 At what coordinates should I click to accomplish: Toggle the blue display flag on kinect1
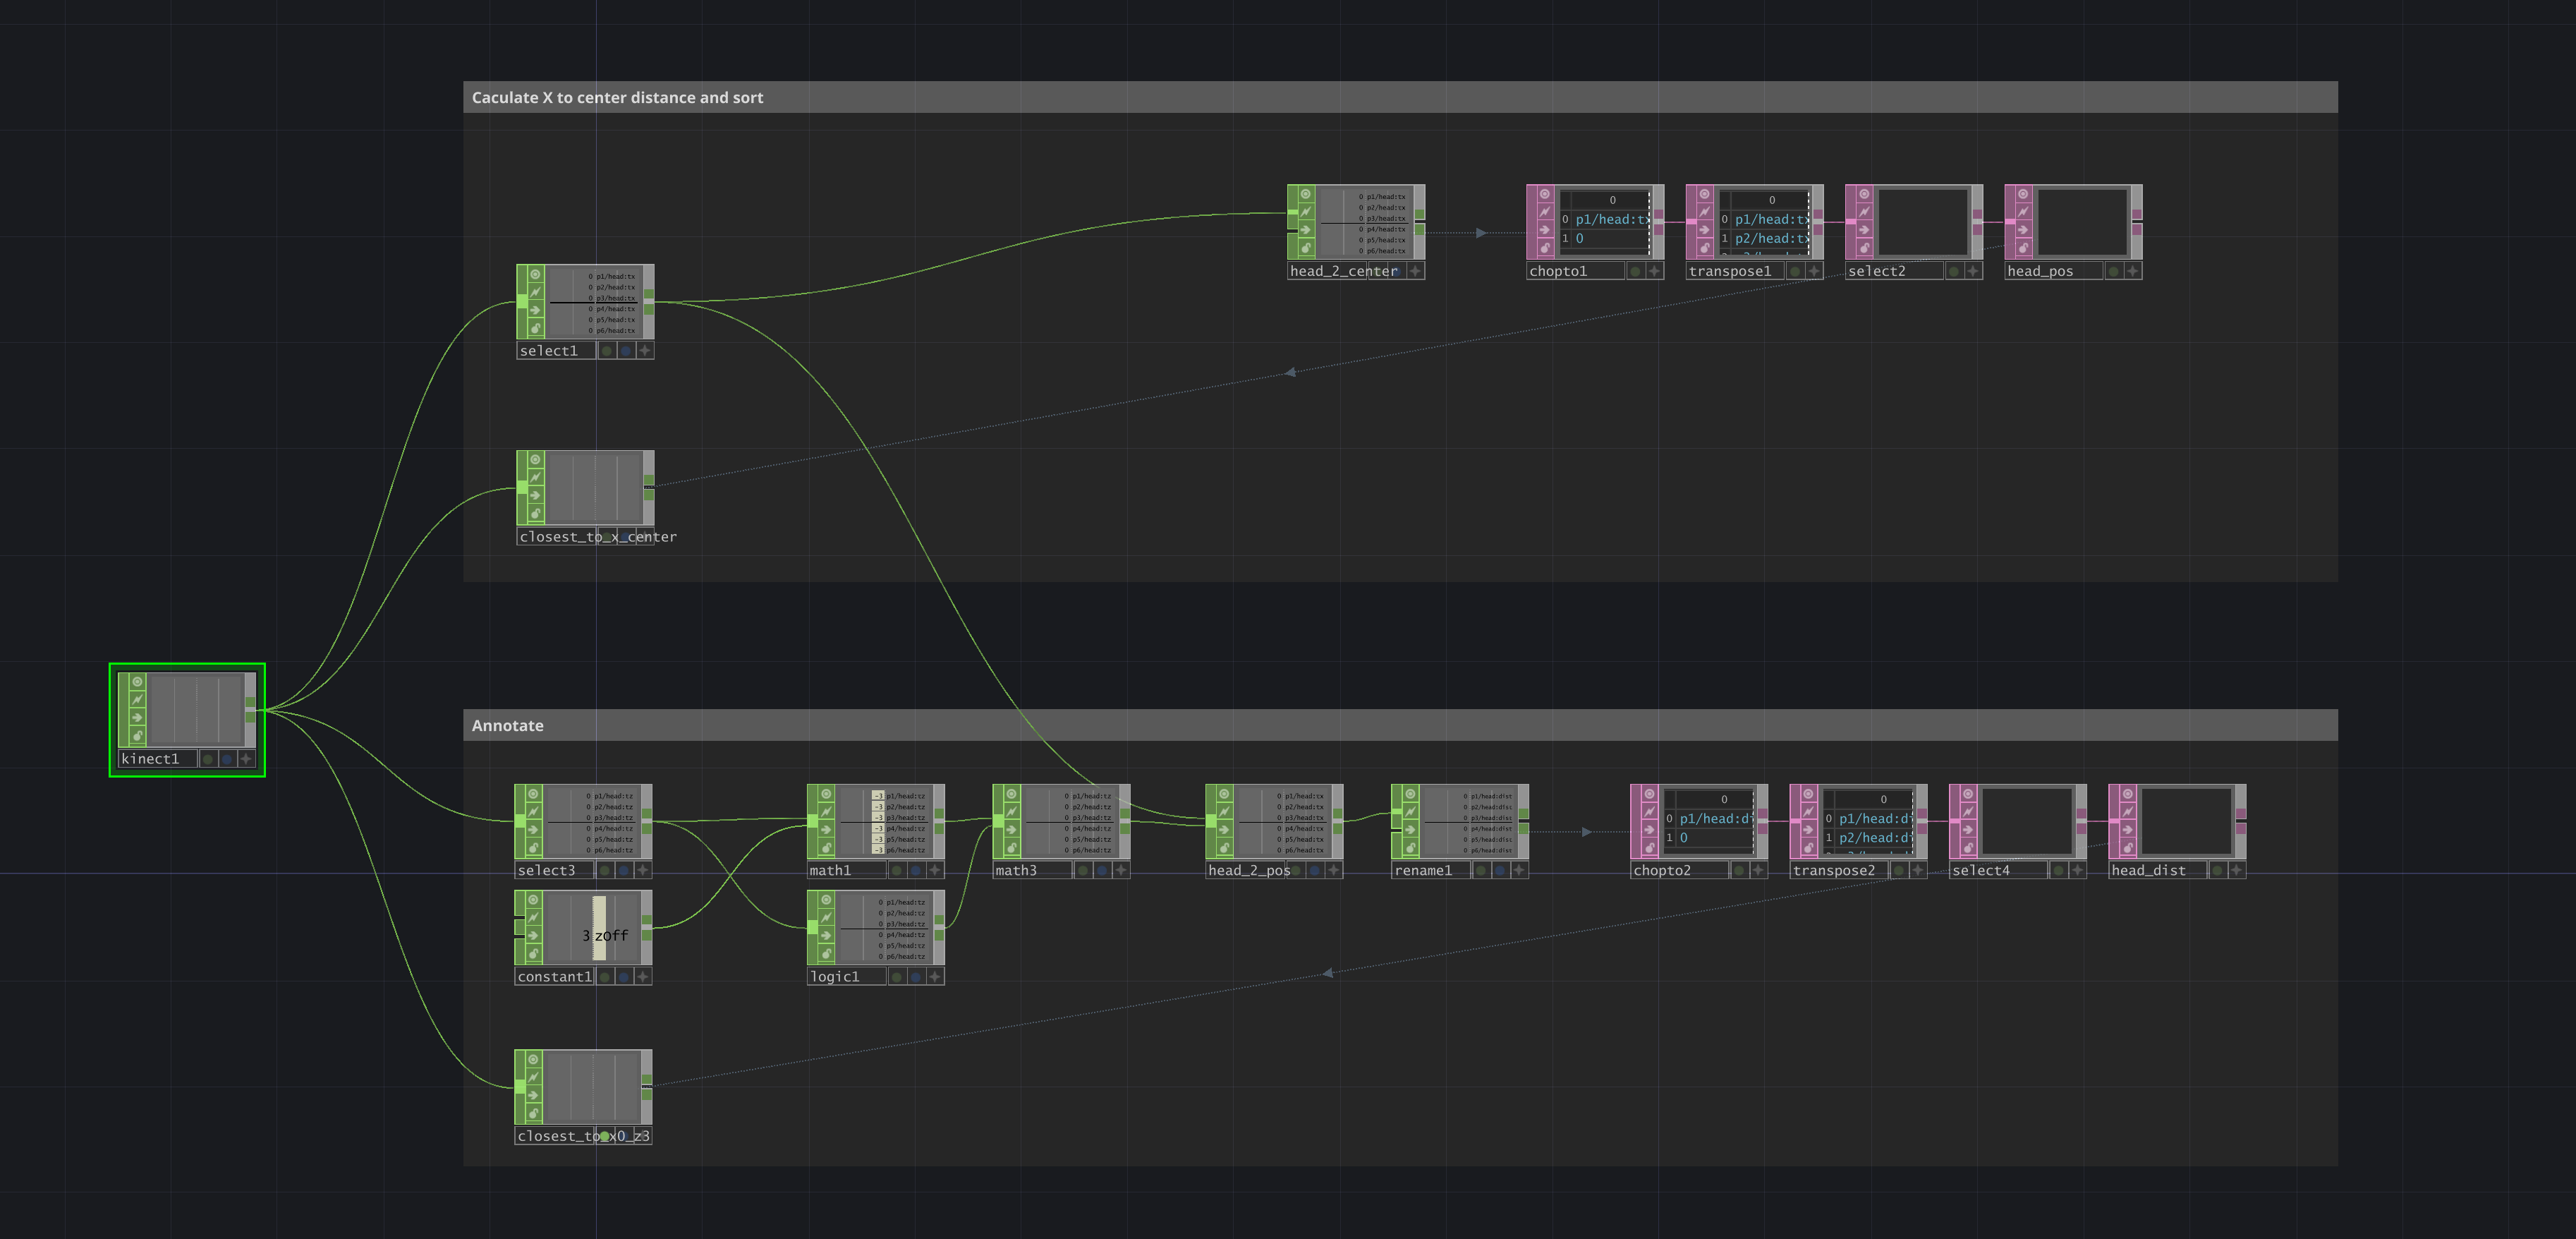227,759
